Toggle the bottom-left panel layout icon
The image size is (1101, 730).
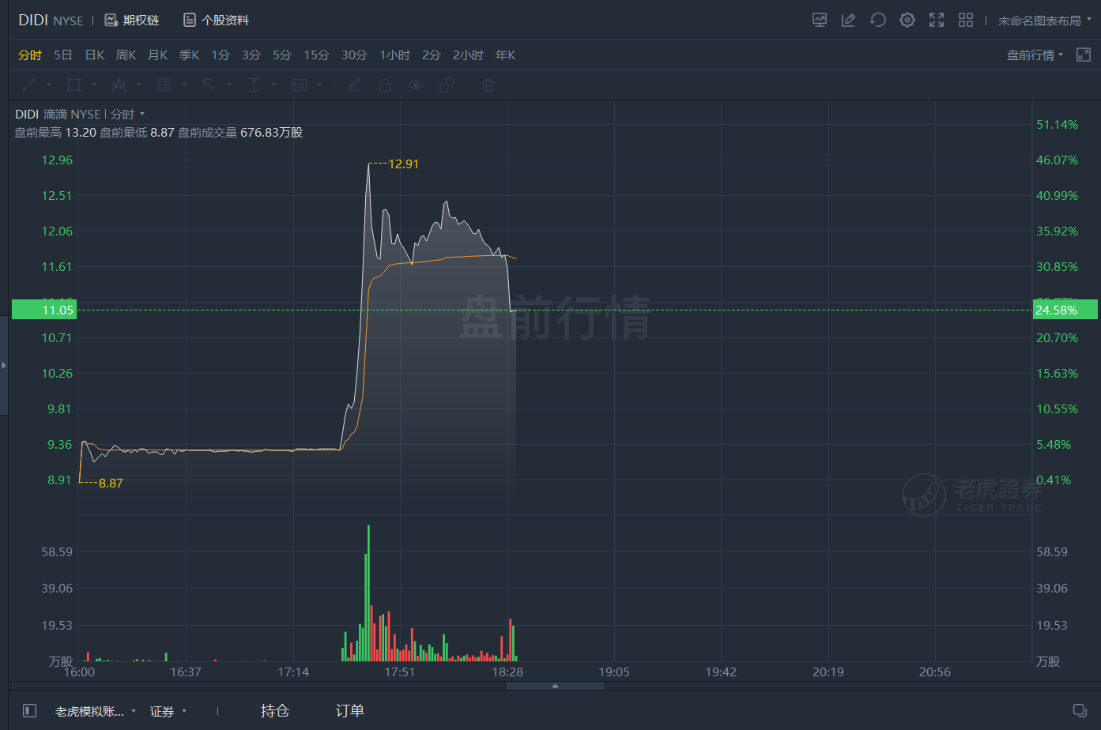tap(29, 710)
